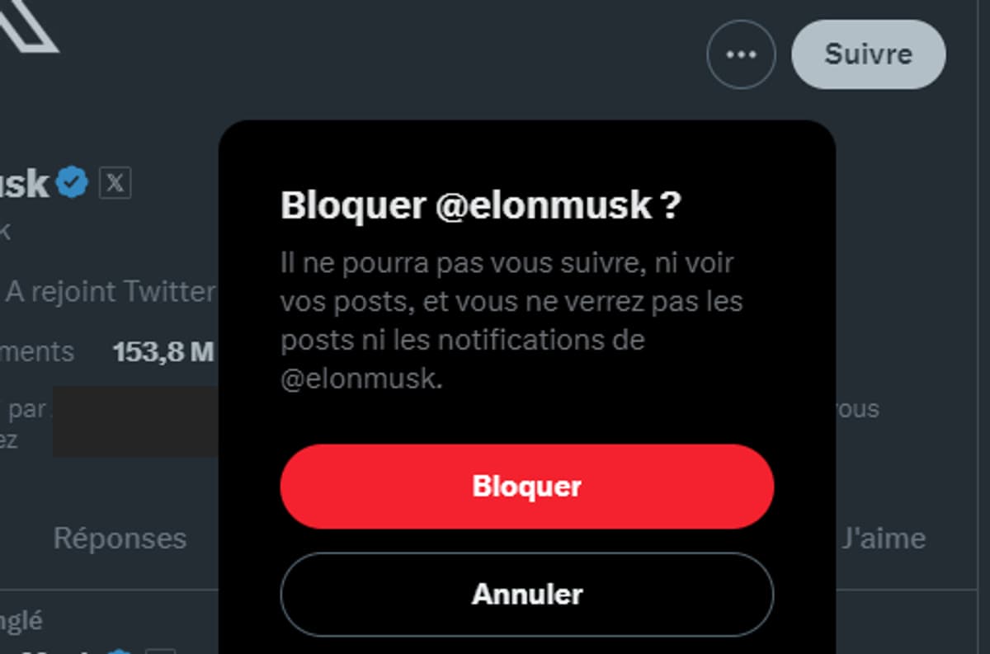Viewport: 990px width, 654px height.
Task: Click the X affiliation badge beside the name
Action: (x=115, y=183)
